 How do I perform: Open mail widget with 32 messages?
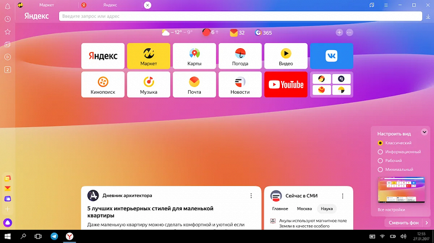[x=237, y=33]
